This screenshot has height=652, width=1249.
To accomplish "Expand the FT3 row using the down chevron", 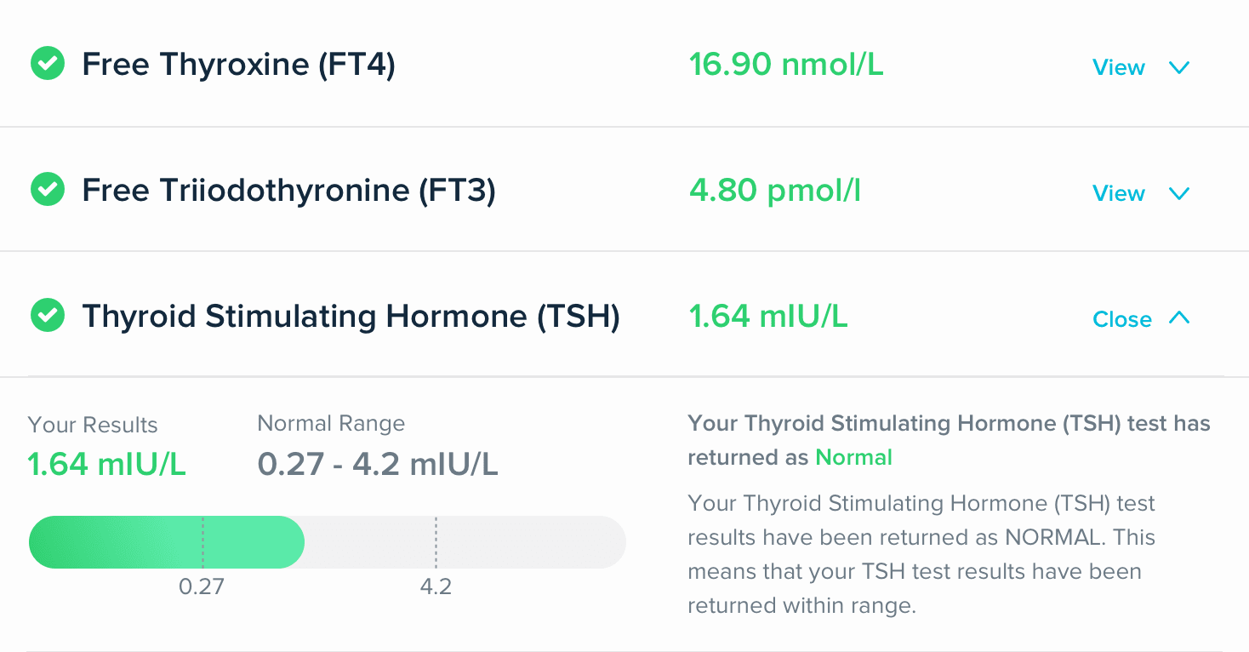I will 1178,193.
